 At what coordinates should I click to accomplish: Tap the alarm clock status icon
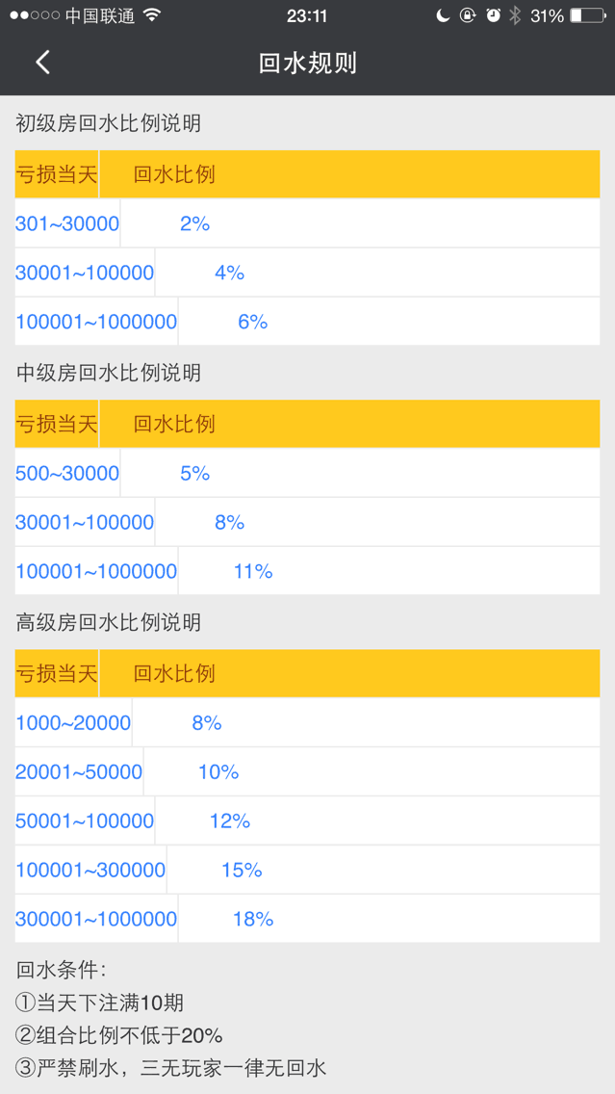point(494,15)
